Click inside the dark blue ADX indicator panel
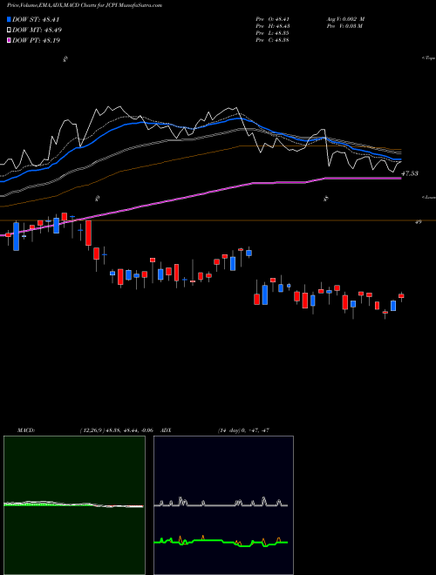The width and height of the screenshot is (436, 575). [x=223, y=505]
